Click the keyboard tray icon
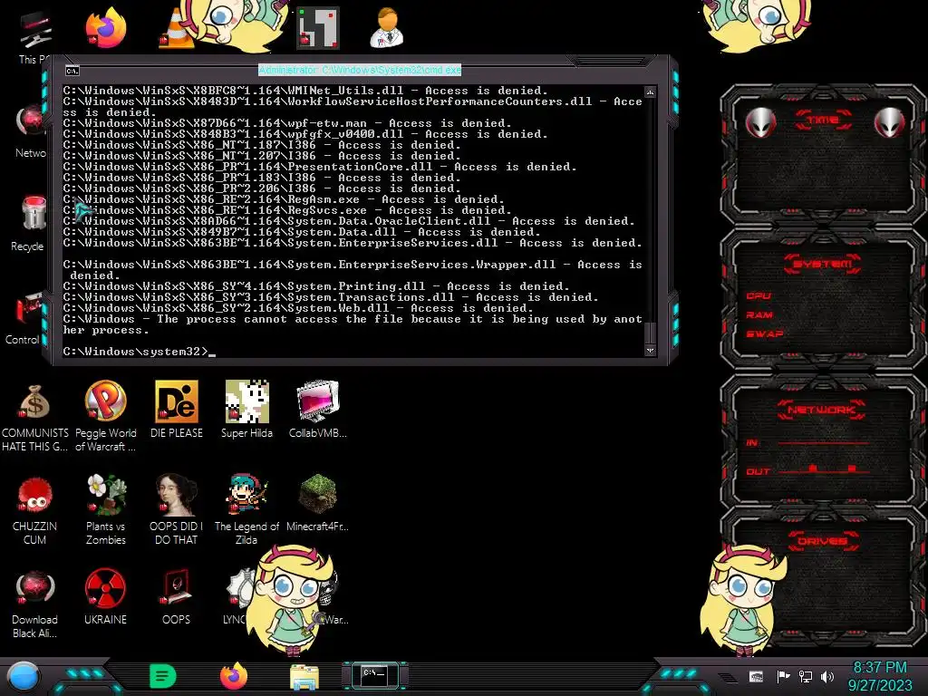This screenshot has width=928, height=696. point(756,676)
